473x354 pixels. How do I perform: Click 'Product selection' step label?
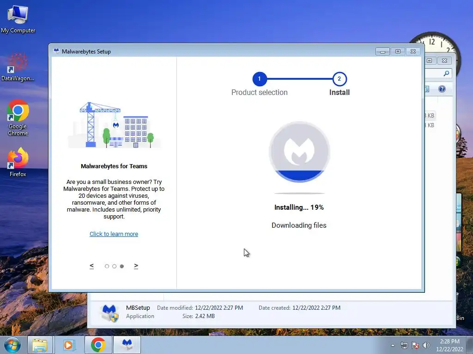pos(260,92)
